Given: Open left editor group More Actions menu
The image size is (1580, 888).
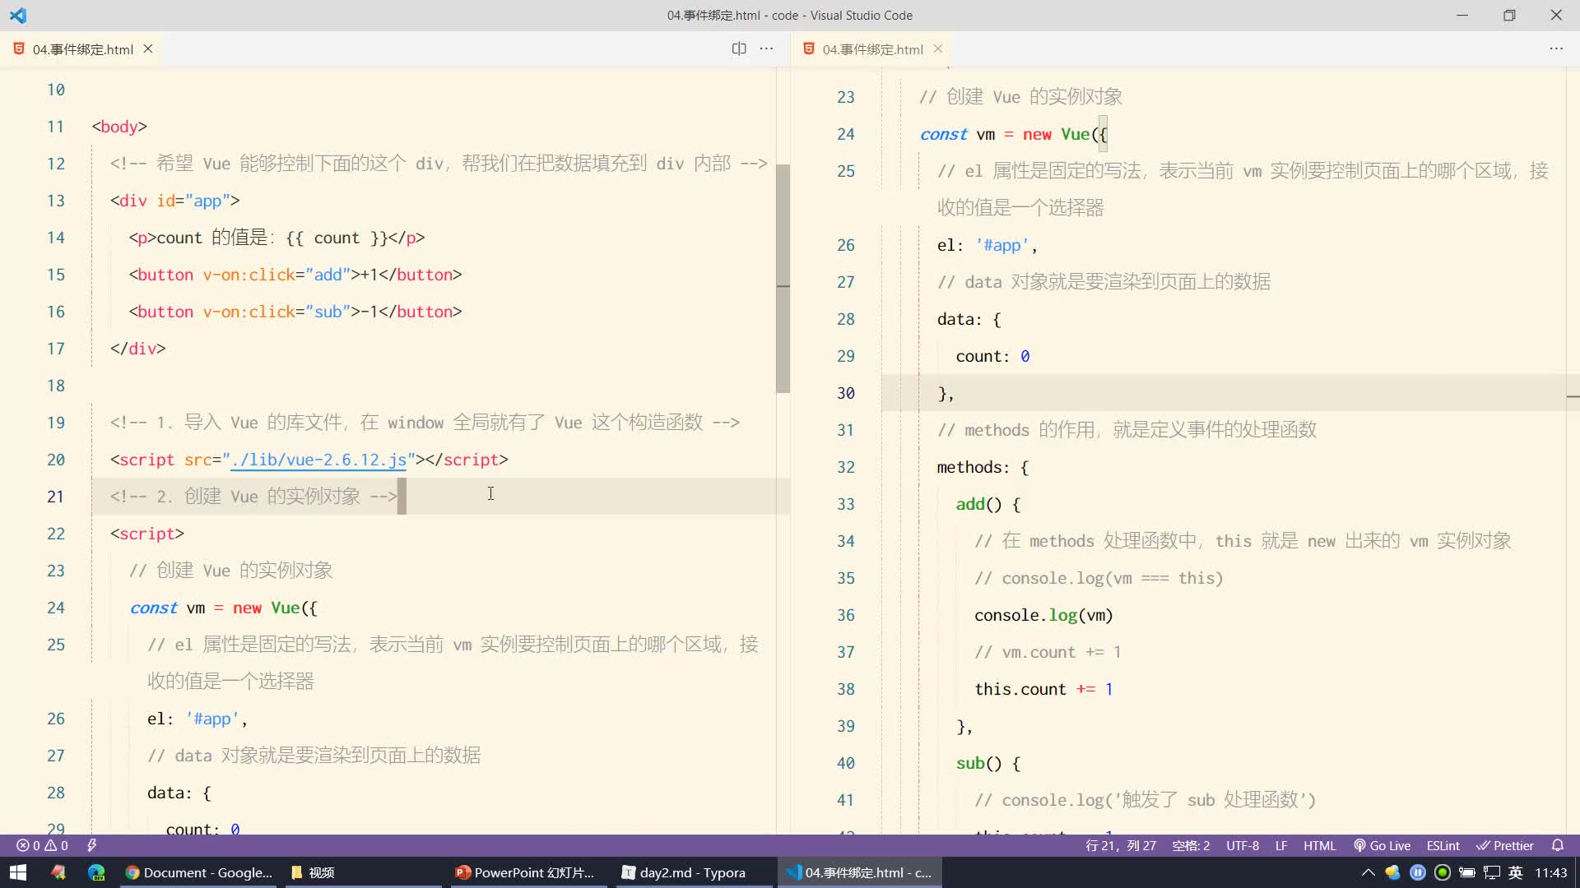Looking at the screenshot, I should pos(767,49).
